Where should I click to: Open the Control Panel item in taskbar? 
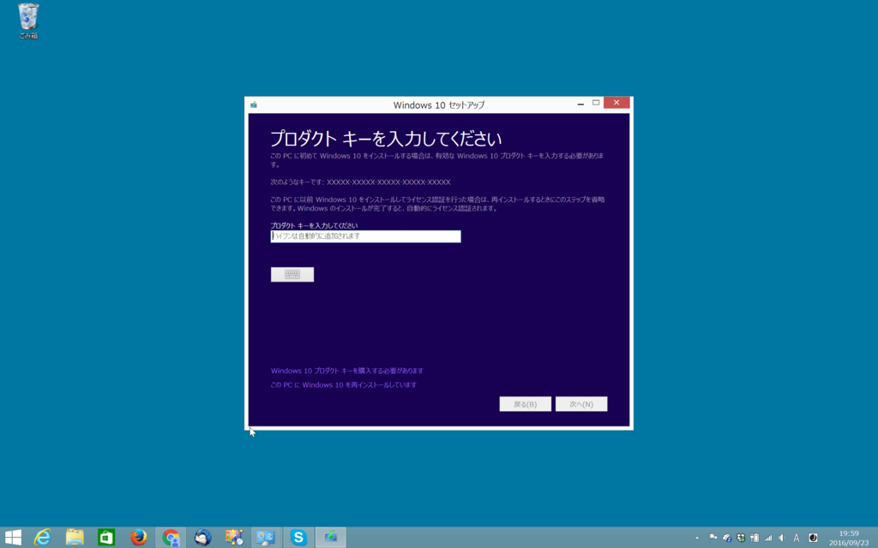266,538
